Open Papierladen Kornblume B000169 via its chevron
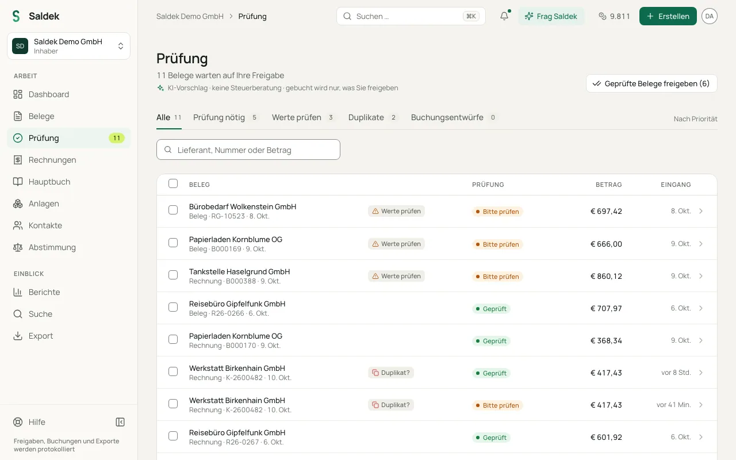Screen dimensions: 736x460 point(701,244)
